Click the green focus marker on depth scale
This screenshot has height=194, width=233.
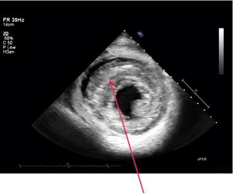[x=195, y=94]
